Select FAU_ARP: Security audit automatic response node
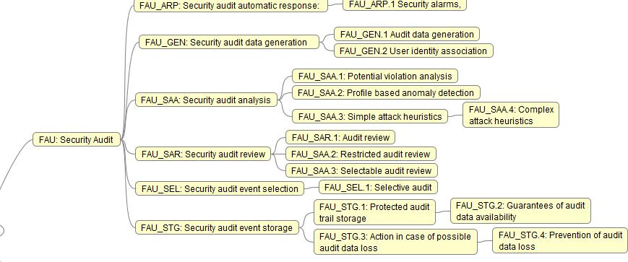The width and height of the screenshot is (628, 262). (231, 6)
